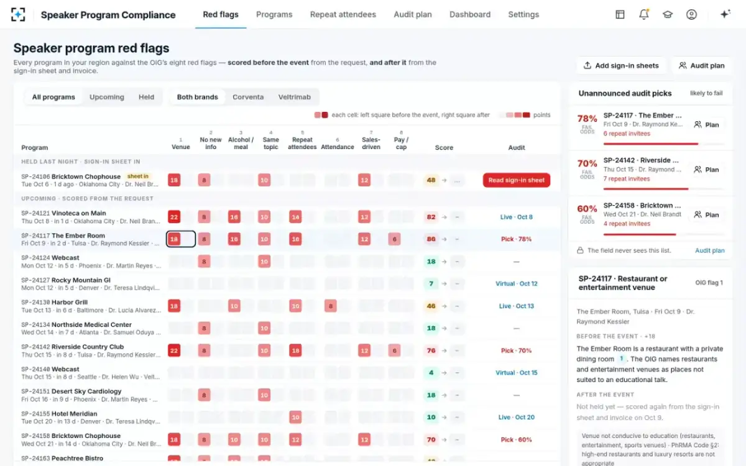Click the Alcohol/meal score 16 for The Ember Room

tap(234, 239)
